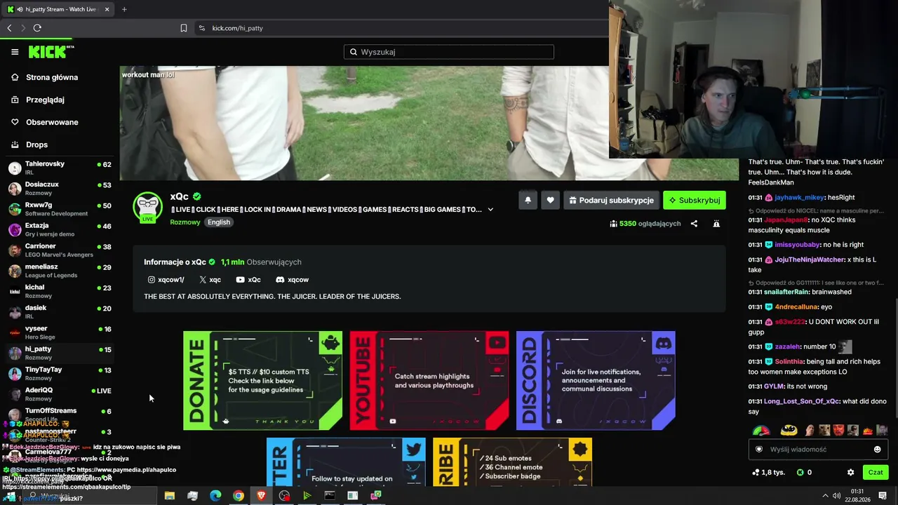Open xqc X profile link

coord(210,280)
